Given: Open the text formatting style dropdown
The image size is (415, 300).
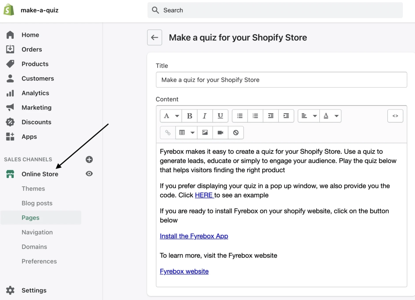Looking at the screenshot, I should tap(171, 116).
